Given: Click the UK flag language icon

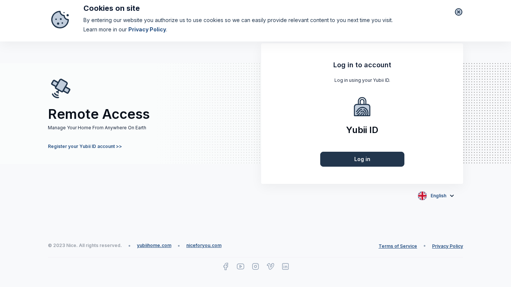Looking at the screenshot, I should [422, 196].
